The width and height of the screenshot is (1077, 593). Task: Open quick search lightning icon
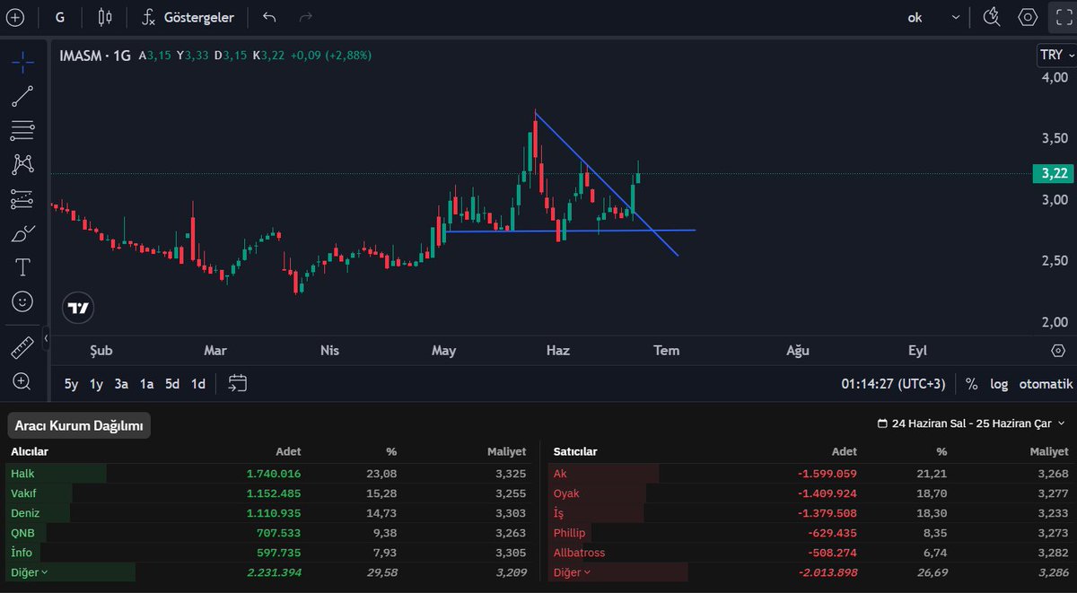(x=992, y=17)
